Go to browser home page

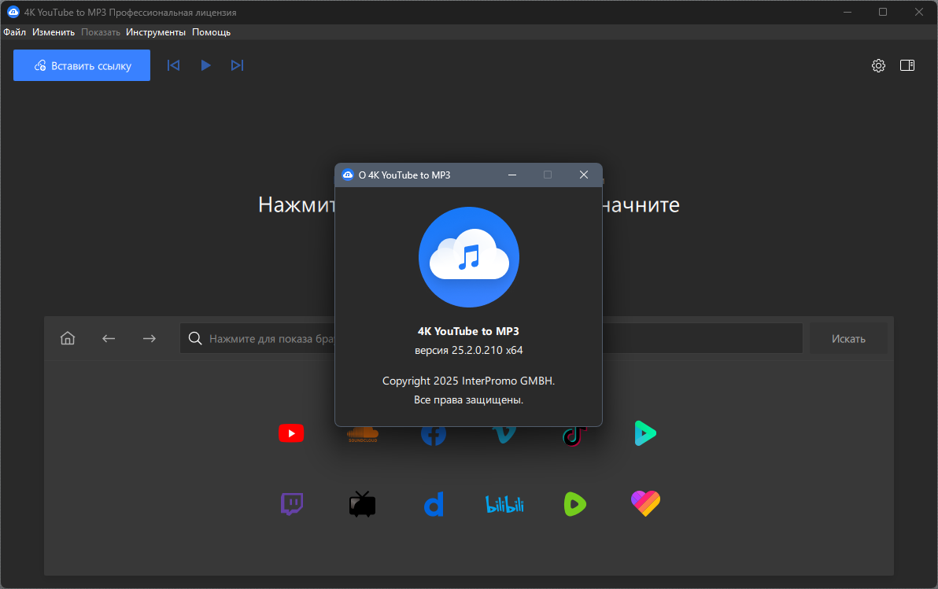[68, 338]
